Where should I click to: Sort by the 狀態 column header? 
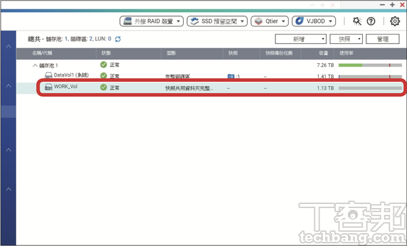pos(106,53)
